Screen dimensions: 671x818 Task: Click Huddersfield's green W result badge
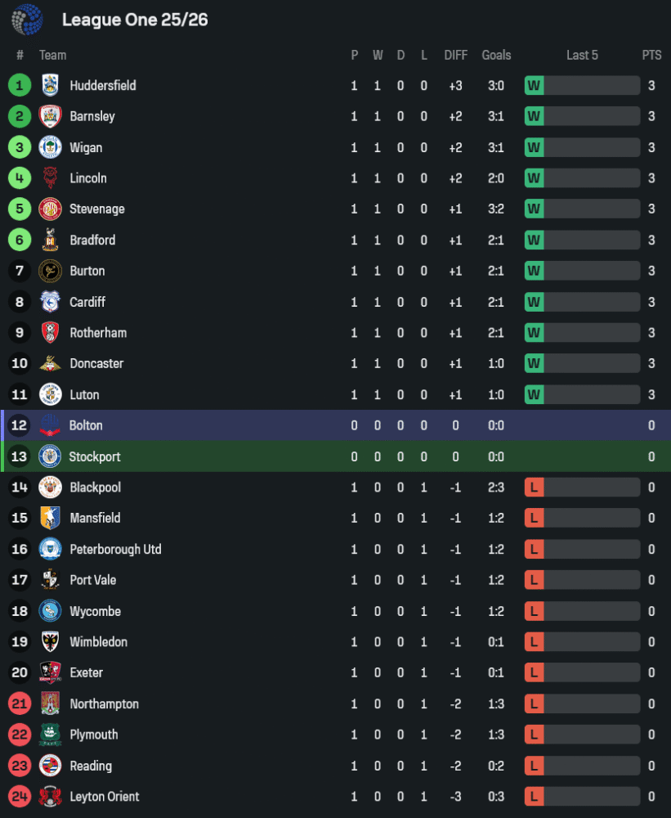[x=534, y=85]
